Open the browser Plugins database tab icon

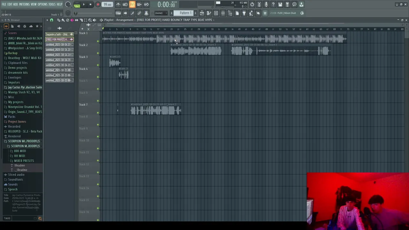[x=19, y=26]
